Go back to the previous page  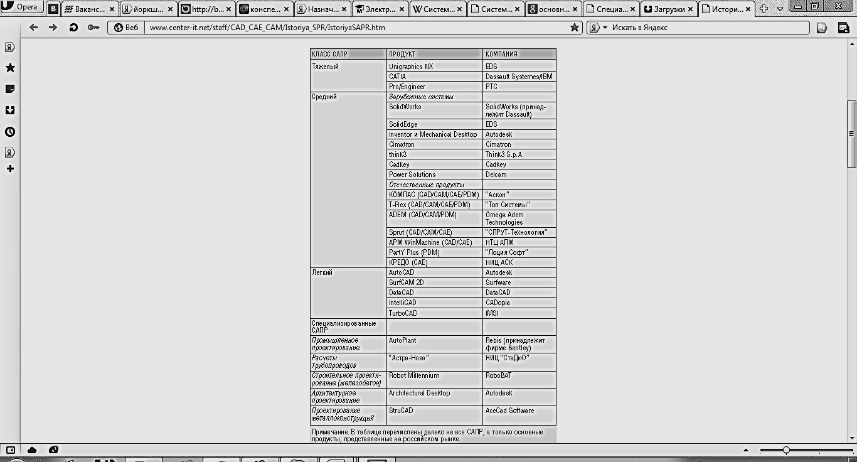34,28
